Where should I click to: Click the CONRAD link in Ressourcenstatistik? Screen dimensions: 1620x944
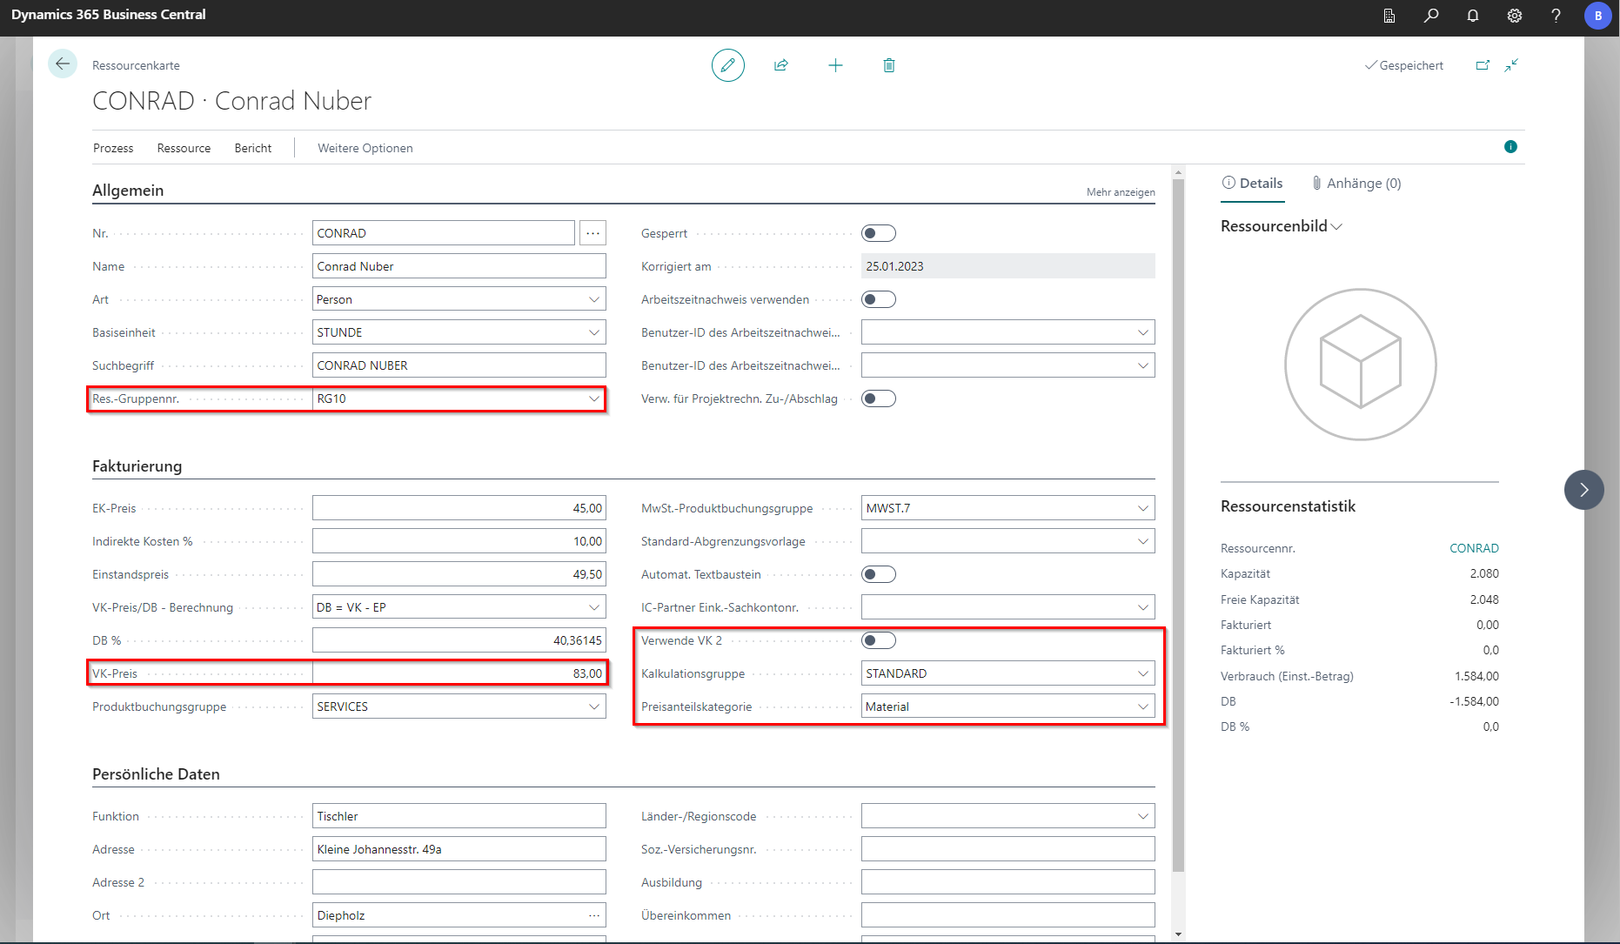pyautogui.click(x=1473, y=548)
